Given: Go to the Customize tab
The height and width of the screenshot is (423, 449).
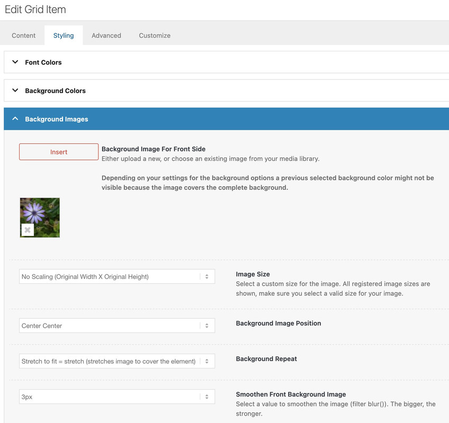Looking at the screenshot, I should 154,35.
